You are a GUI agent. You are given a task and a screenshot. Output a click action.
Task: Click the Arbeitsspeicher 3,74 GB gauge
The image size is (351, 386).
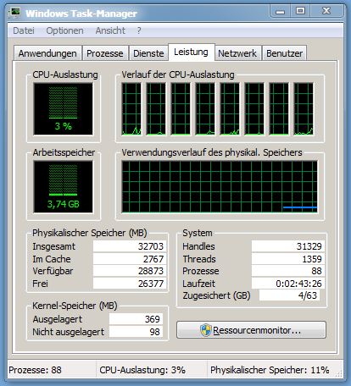click(x=63, y=186)
